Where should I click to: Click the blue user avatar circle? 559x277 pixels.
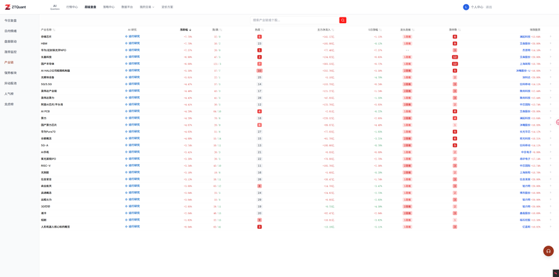click(x=466, y=7)
